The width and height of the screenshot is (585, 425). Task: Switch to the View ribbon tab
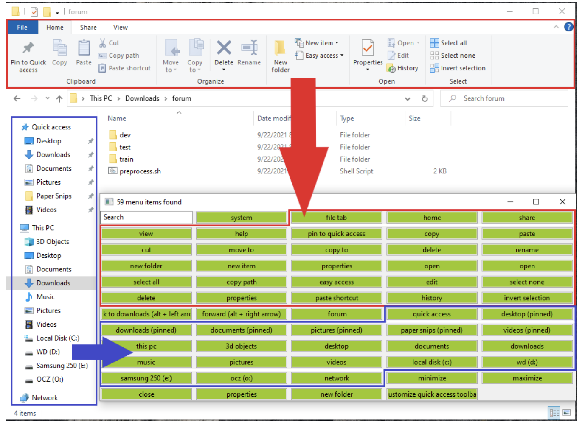[120, 28]
